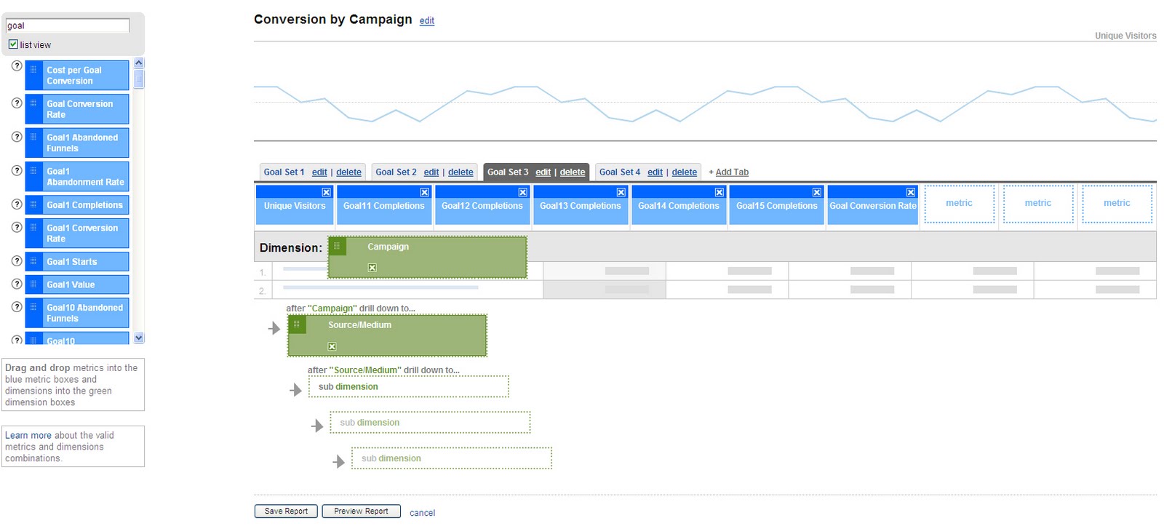The image size is (1164, 526).
Task: Remove the Campaign dimension using its X icon
Action: pos(372,268)
